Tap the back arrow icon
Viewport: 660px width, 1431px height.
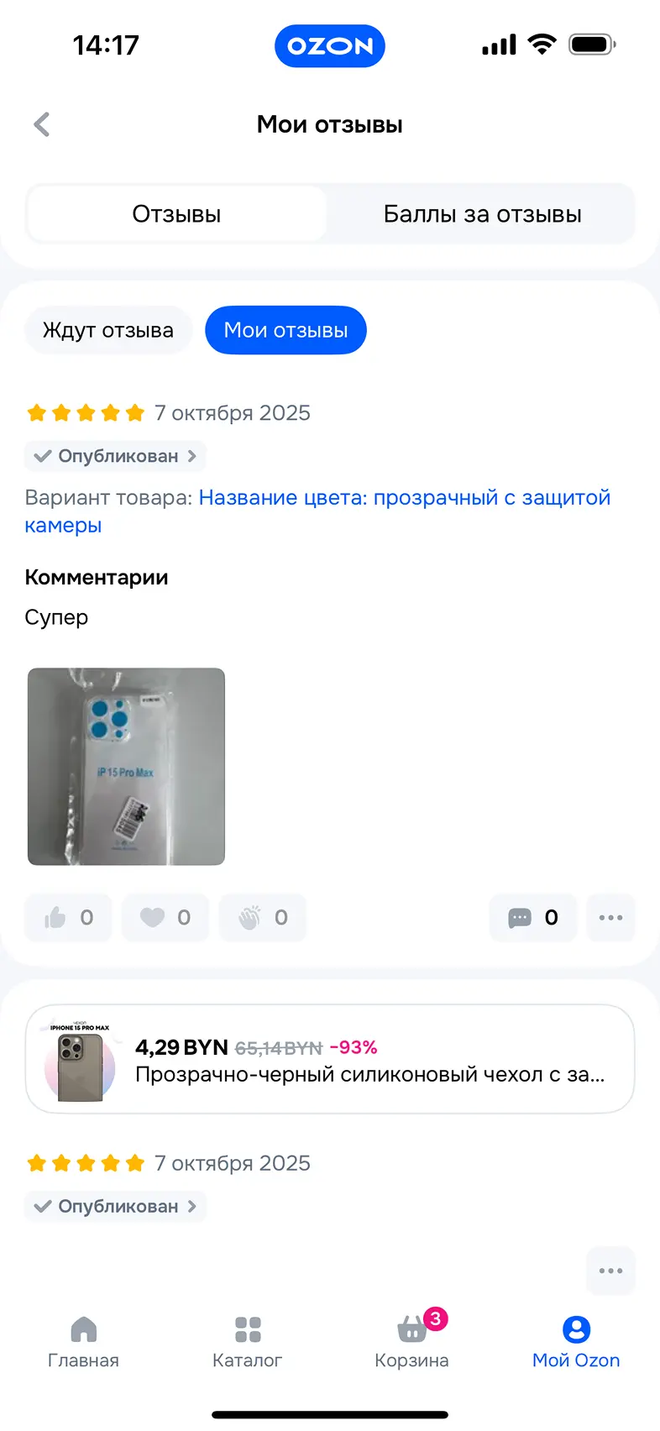(42, 124)
